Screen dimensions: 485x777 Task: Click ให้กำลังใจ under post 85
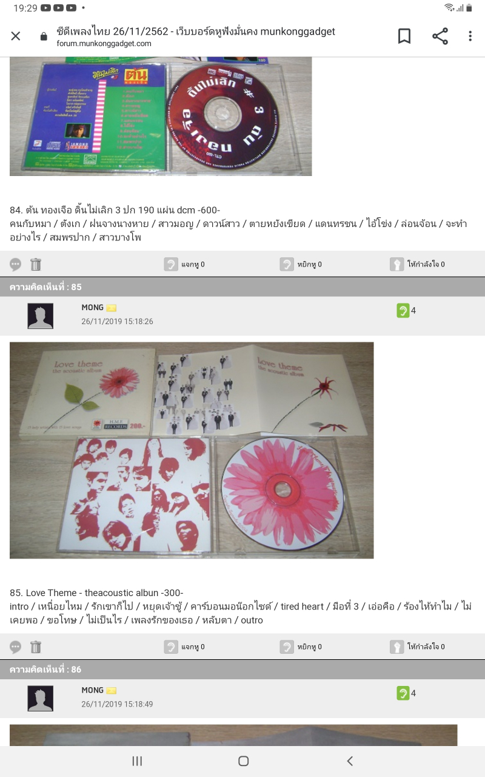tap(417, 646)
